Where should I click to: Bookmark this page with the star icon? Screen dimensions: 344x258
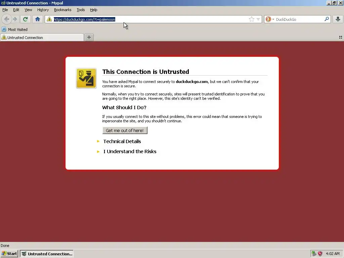coord(251,19)
